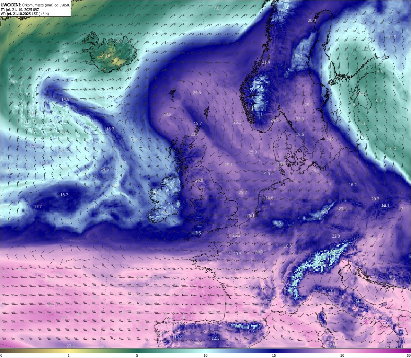Click the 22.0 value over central Europe
This screenshot has height=358, width=411.
tap(336, 236)
